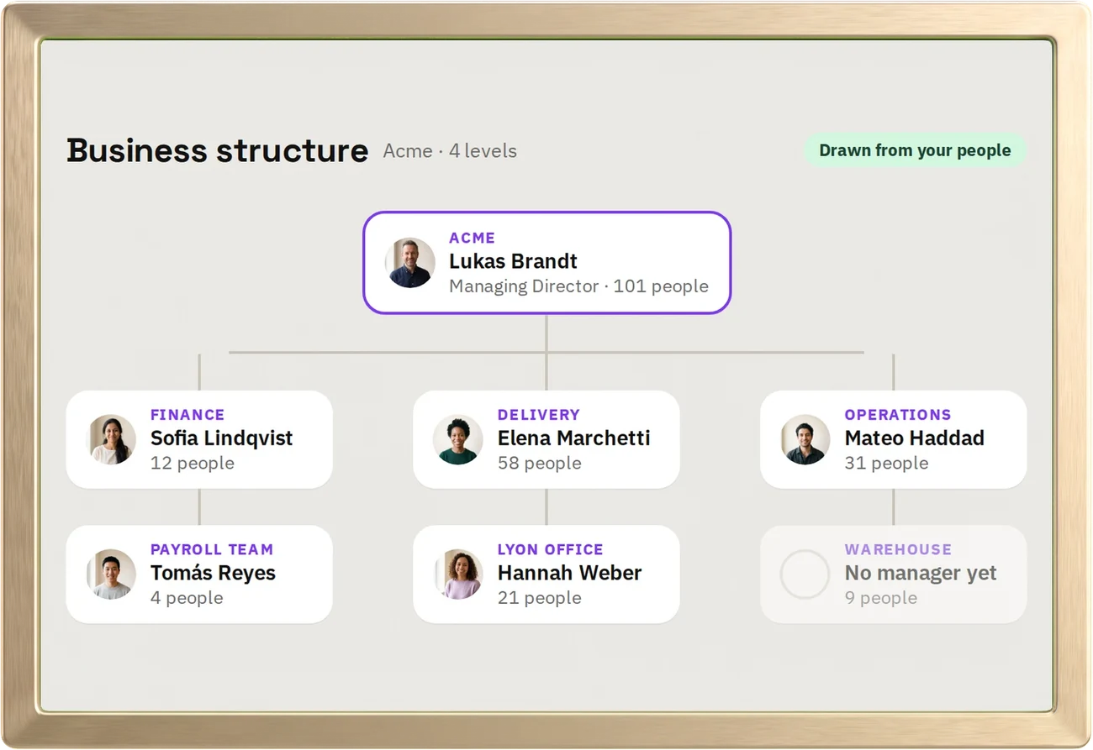
Task: Select the name 'Elena Marchetti'
Action: [574, 438]
